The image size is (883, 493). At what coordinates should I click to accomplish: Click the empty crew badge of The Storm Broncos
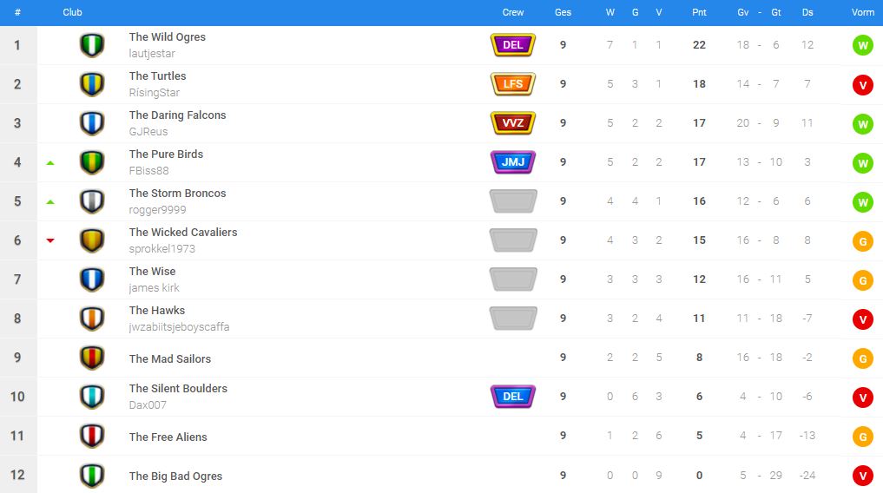pyautogui.click(x=512, y=201)
